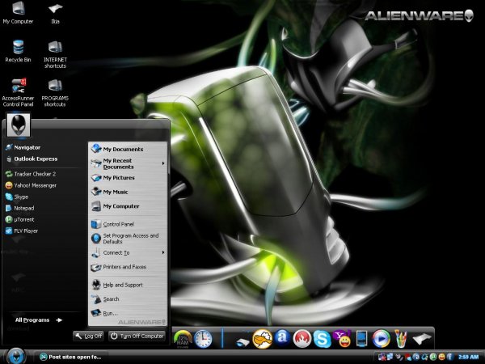This screenshot has width=485, height=364.
Task: Expand the Connect To submenu
Action: 128,252
